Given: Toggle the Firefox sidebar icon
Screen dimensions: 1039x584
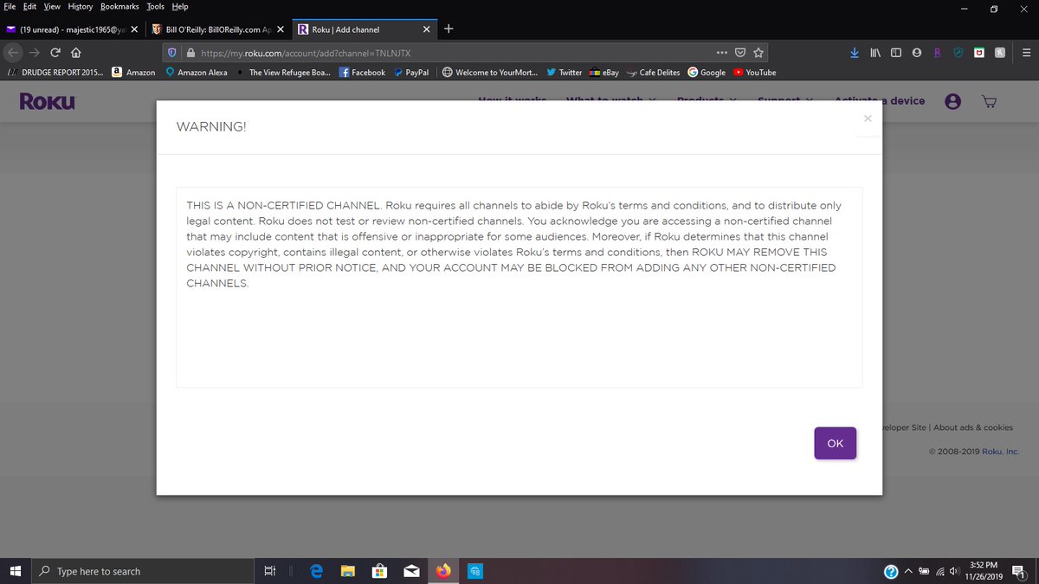Looking at the screenshot, I should 896,52.
